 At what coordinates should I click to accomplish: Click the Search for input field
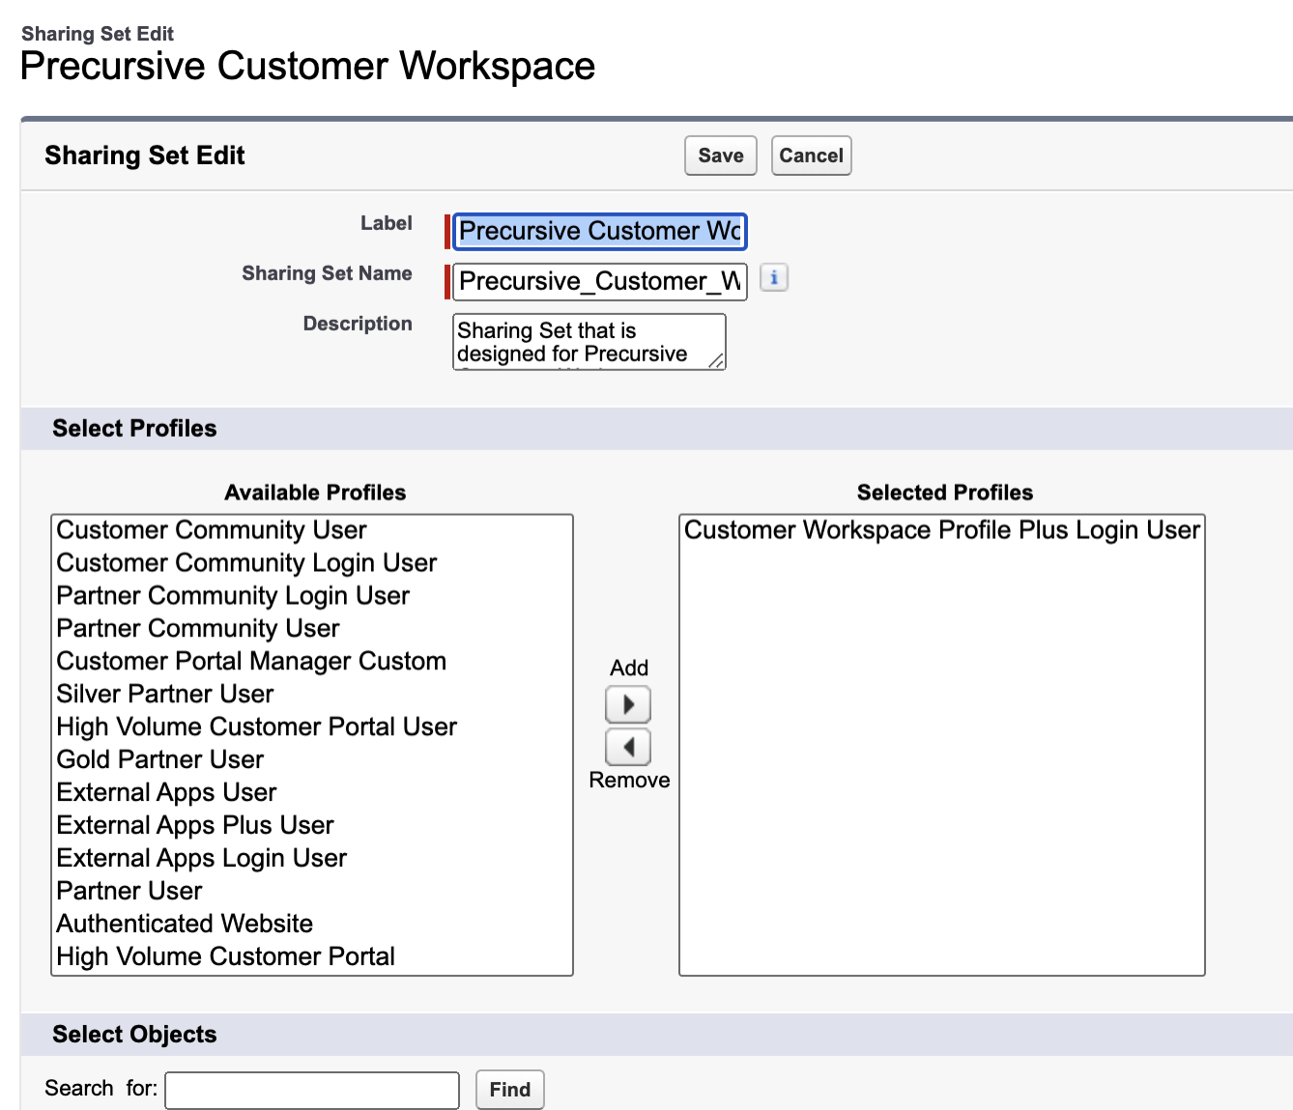(311, 1089)
